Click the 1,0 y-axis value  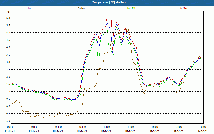(8, 91)
